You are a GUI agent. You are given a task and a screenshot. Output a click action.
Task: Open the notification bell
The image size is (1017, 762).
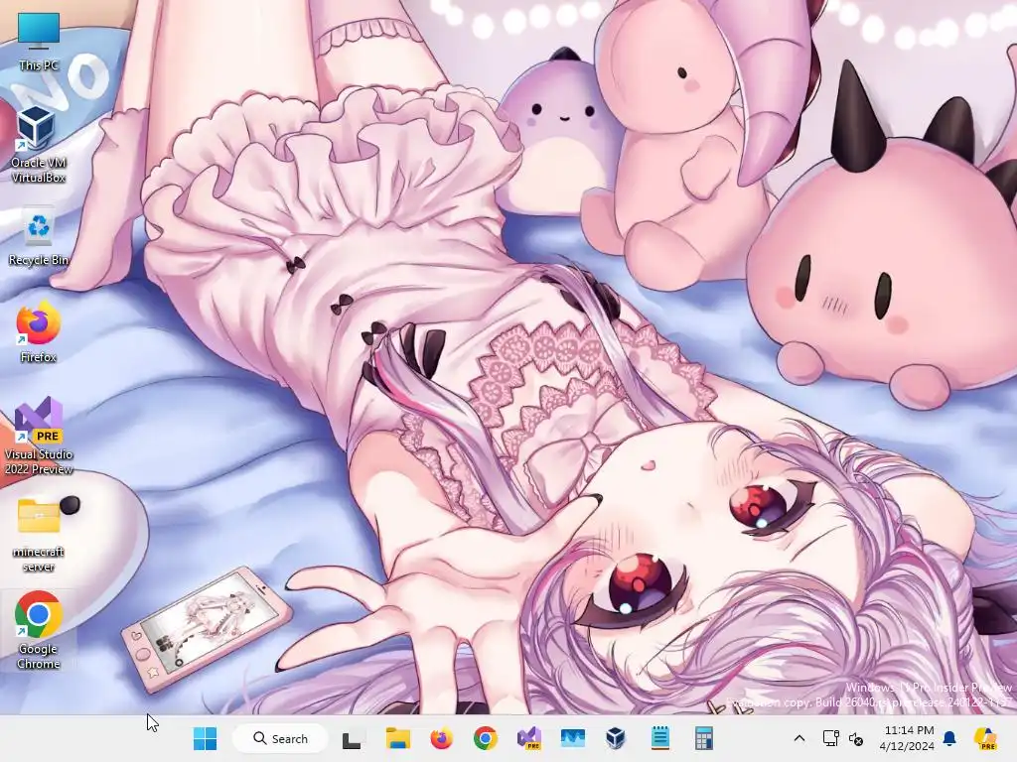pyautogui.click(x=949, y=738)
